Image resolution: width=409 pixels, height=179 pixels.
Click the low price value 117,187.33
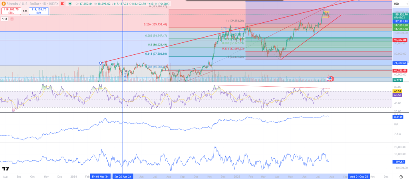click(121, 4)
